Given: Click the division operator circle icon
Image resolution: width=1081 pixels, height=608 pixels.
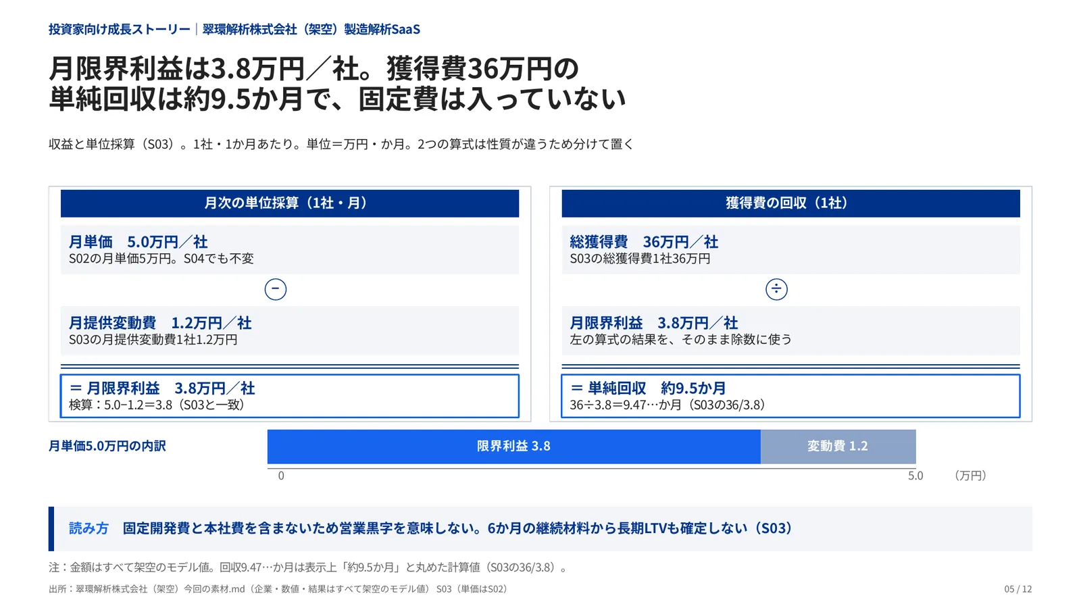Looking at the screenshot, I should click(x=776, y=289).
